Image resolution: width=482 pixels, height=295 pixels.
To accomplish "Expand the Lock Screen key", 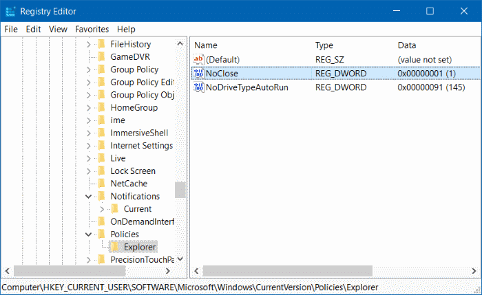I will pos(89,171).
